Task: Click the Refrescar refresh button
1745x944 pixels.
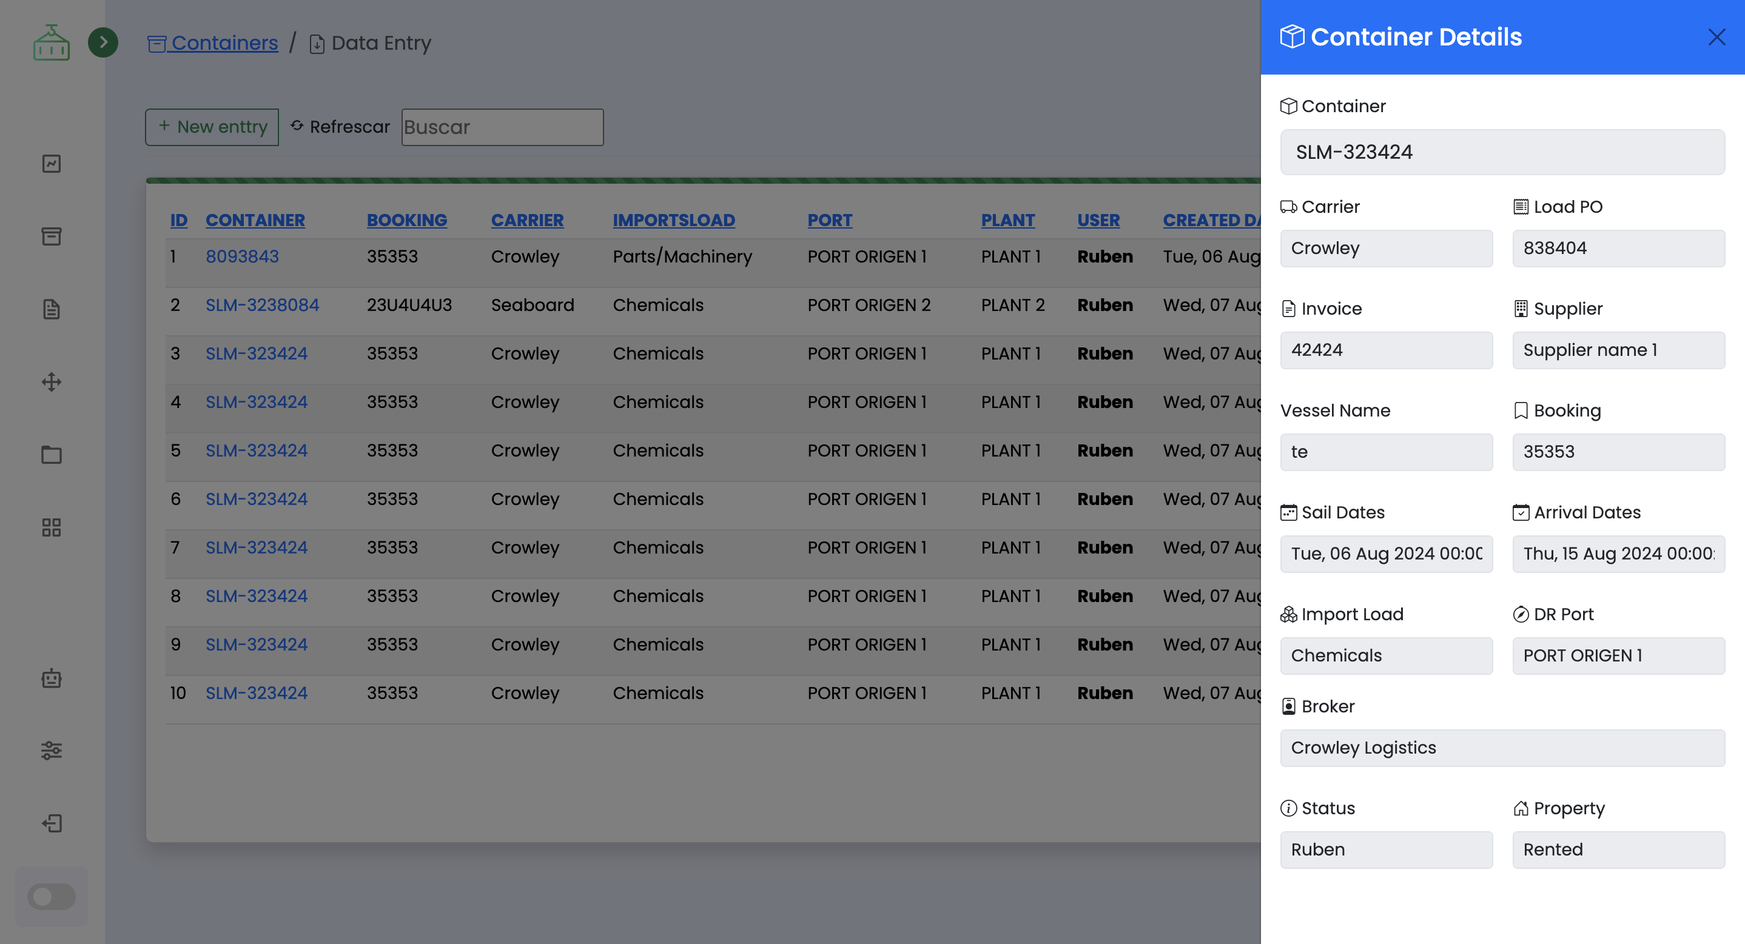Action: tap(340, 127)
